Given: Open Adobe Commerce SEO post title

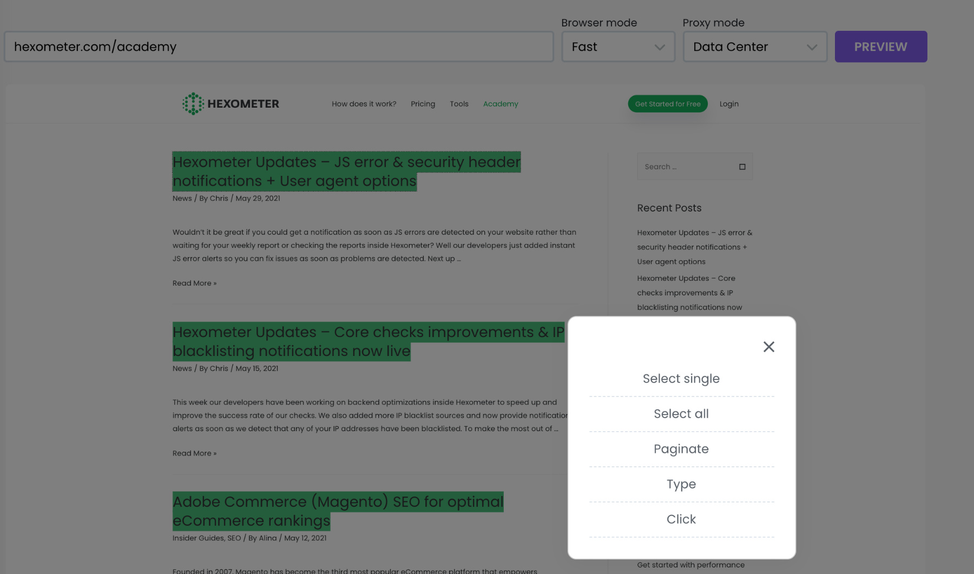Looking at the screenshot, I should tap(338, 511).
